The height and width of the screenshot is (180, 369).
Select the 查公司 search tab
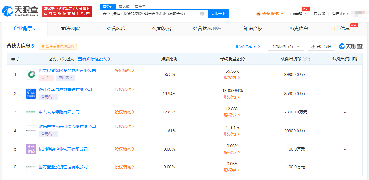[x=108, y=6]
